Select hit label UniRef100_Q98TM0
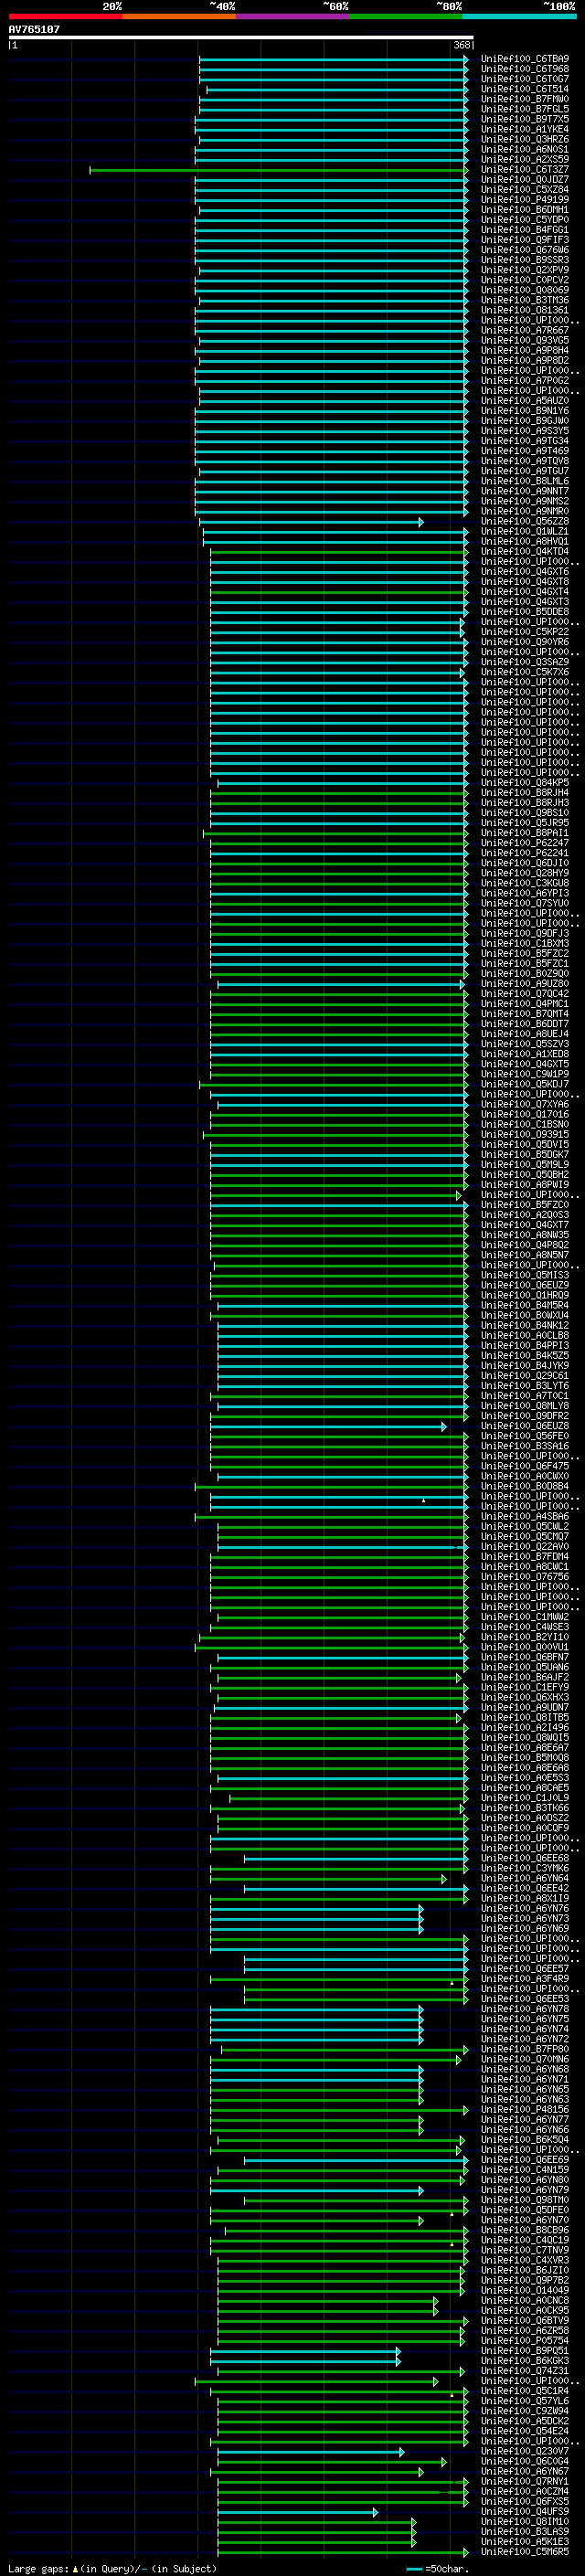The image size is (585, 2576). click(524, 2199)
